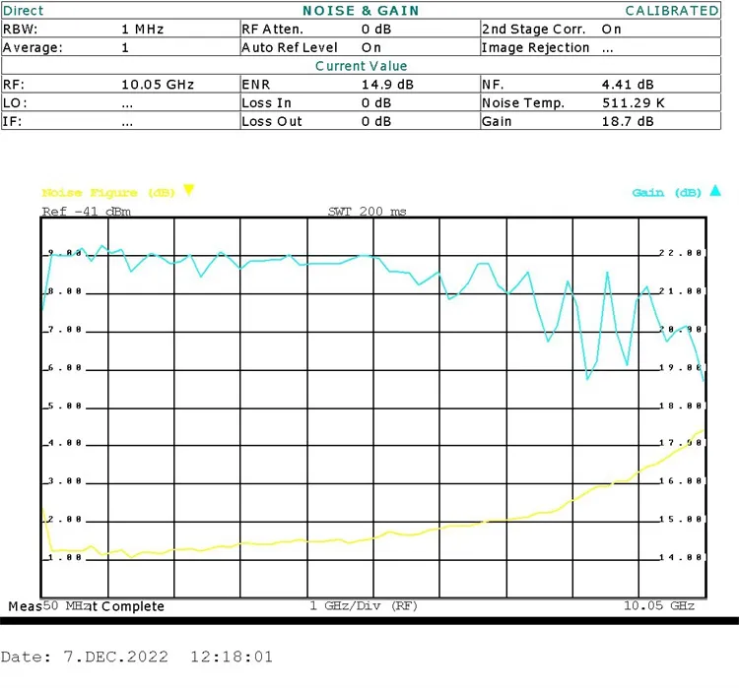Screen dimensions: 739x688
Task: Select the Noise Temp. value 511.29 K
Action: point(633,102)
